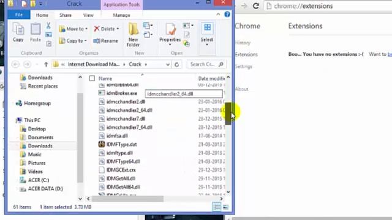
Task: Open Recent places in the navigation pane
Action: coord(43,86)
